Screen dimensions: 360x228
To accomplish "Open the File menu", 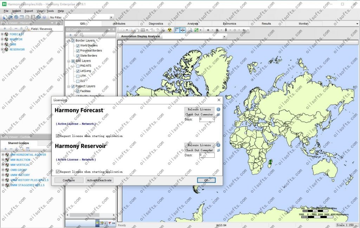I will pyautogui.click(x=6, y=11).
